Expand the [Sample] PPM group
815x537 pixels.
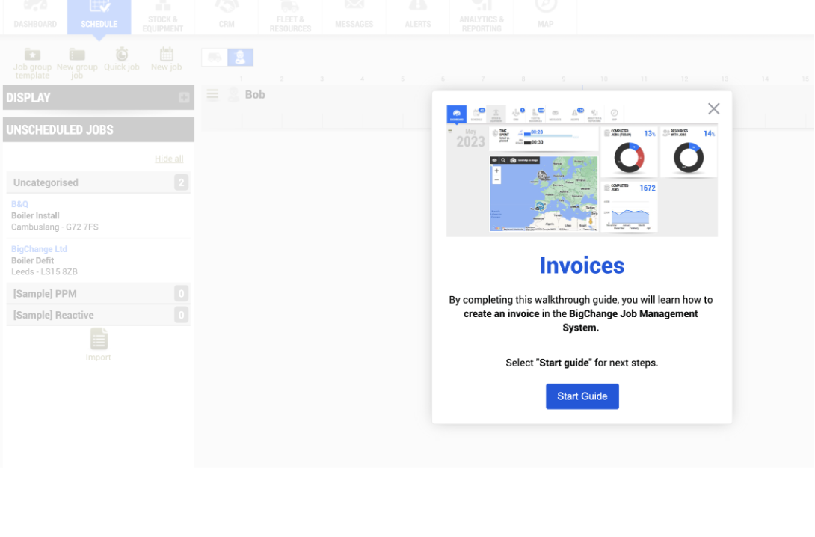point(98,294)
